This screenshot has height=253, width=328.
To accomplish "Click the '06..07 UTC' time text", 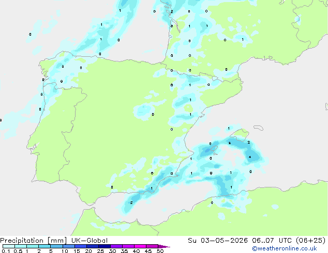I will (x=272, y=241).
